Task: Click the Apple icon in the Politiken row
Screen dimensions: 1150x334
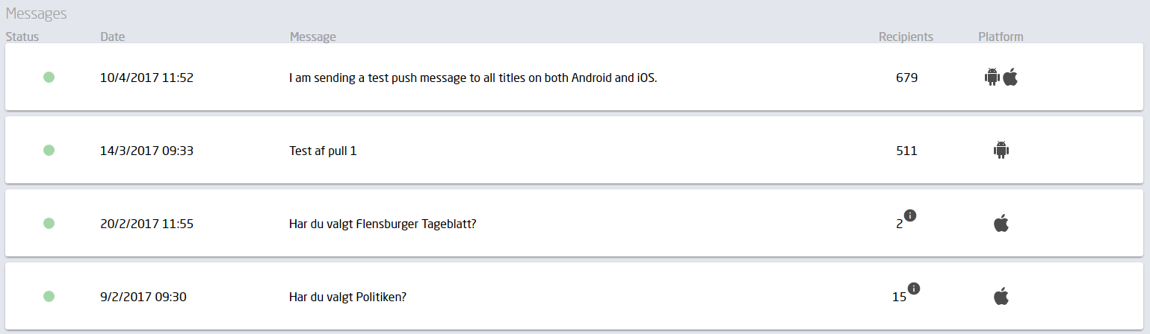Action: point(1001,296)
